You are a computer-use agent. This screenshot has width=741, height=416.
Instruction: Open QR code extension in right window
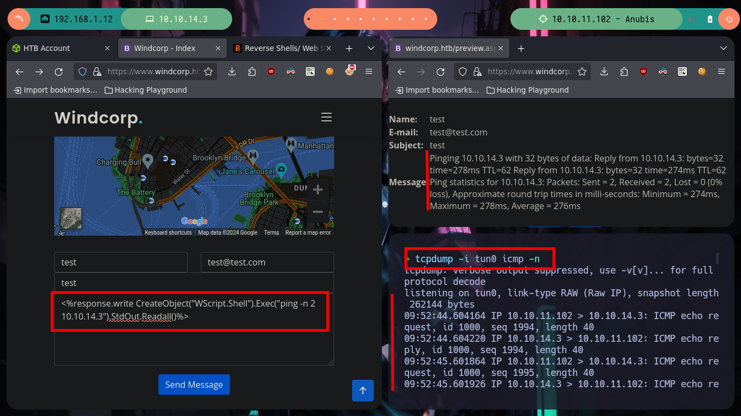tap(682, 71)
